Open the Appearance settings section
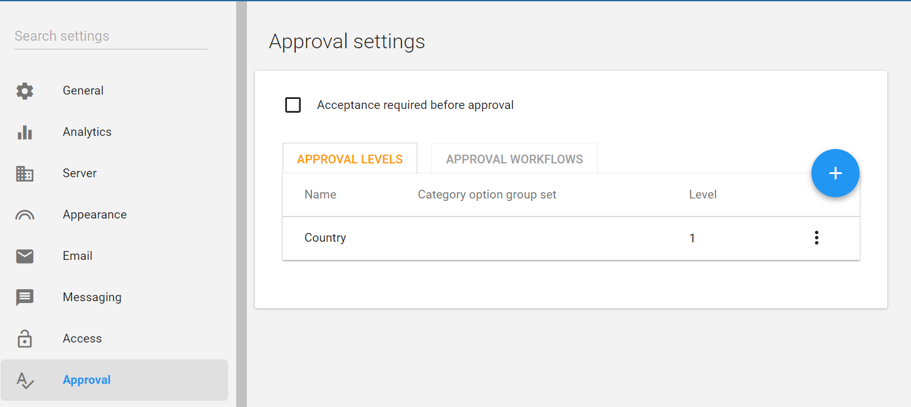Image resolution: width=911 pixels, height=407 pixels. (95, 215)
